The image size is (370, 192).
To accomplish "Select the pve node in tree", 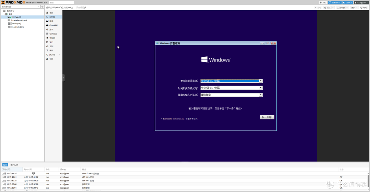I will (11, 14).
